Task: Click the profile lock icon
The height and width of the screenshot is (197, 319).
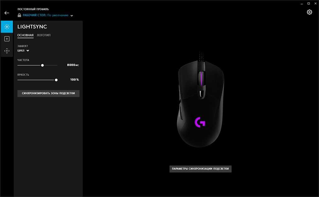Action: (x=19, y=15)
